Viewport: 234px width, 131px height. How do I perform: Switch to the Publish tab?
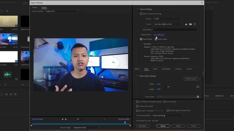click(189, 69)
